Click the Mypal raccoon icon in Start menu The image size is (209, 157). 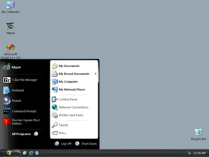click(x=6, y=67)
